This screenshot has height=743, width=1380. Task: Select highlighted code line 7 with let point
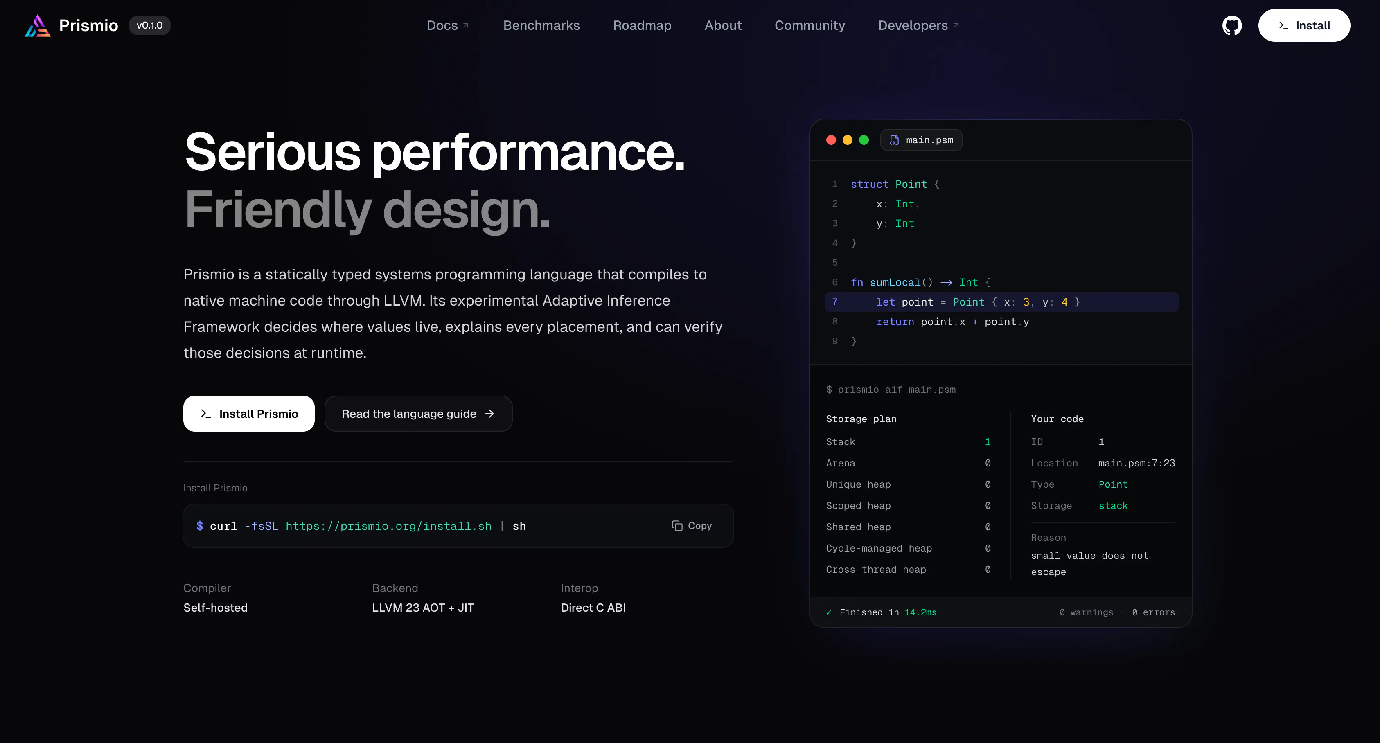pos(1001,302)
